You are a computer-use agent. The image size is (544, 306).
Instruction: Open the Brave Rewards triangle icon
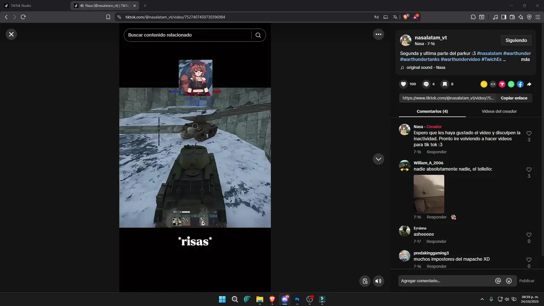[416, 17]
